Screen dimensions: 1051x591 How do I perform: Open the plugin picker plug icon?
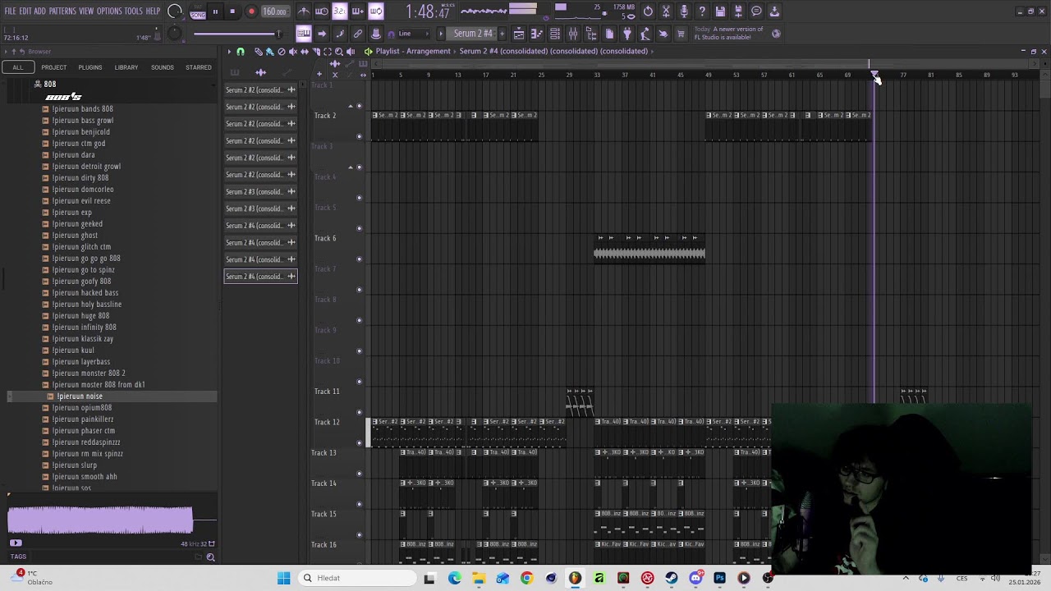tap(627, 34)
